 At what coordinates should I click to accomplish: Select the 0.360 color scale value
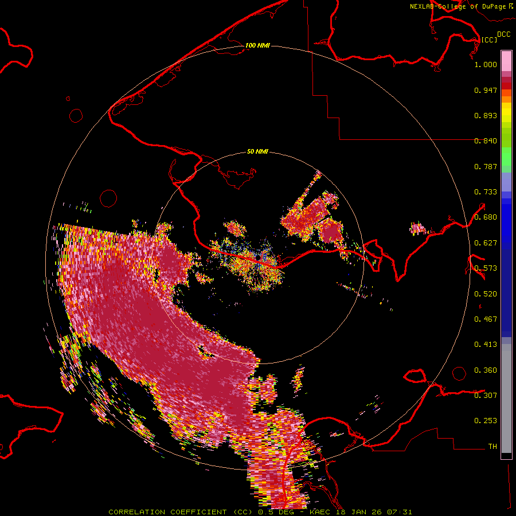point(486,370)
